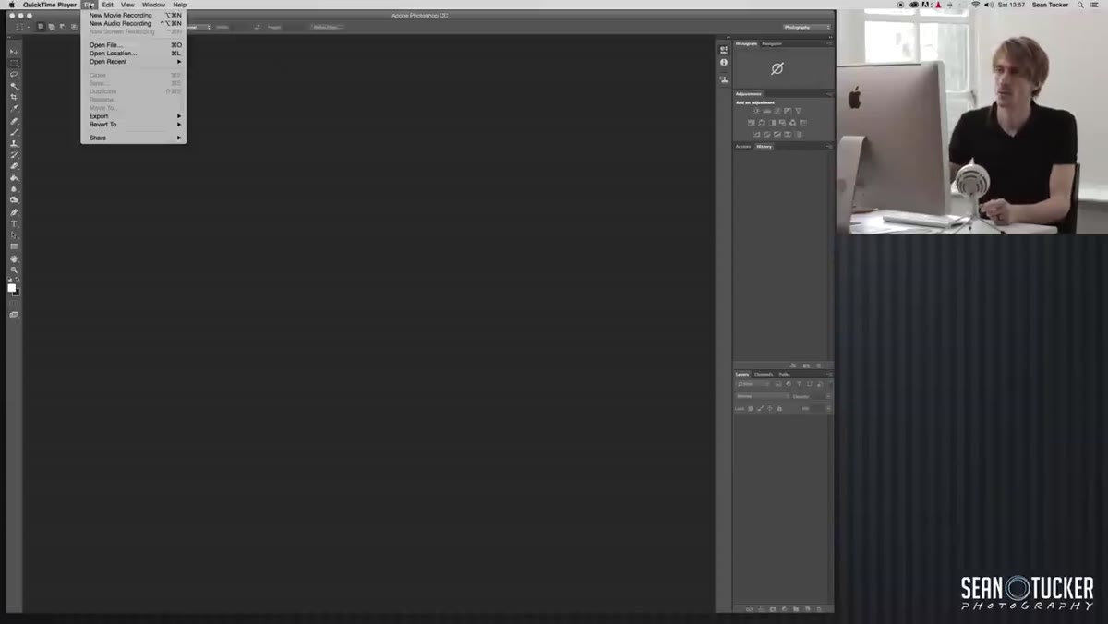Add a Brightness/Contrast adjustment
Image resolution: width=1108 pixels, height=624 pixels.
click(x=756, y=111)
